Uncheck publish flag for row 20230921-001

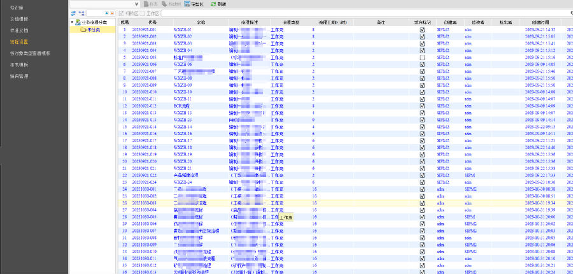[x=423, y=29]
